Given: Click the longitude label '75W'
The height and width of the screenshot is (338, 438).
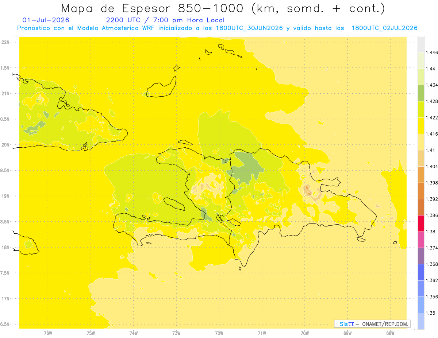Looking at the screenshot, I should [x=91, y=333].
